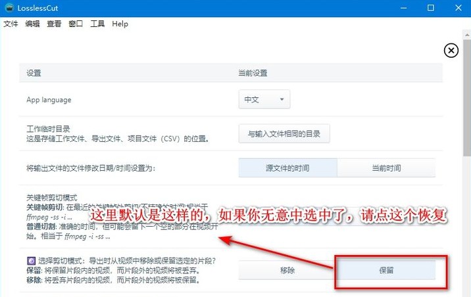Close the settings panel with X icon
Viewport: 471px width, 297px height.
pyautogui.click(x=451, y=51)
